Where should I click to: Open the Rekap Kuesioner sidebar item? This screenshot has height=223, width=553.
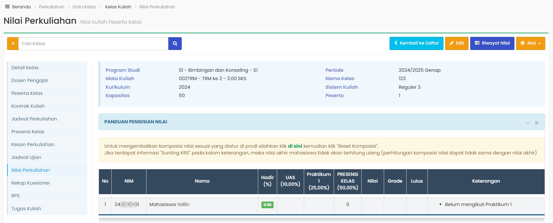pyautogui.click(x=31, y=183)
